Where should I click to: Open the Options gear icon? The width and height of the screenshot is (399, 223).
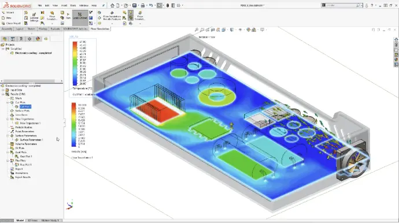click(179, 5)
